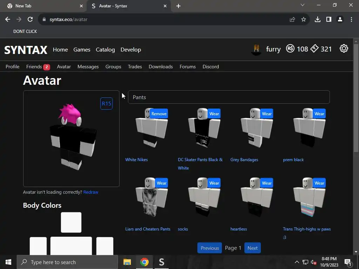
Task: Click the Redraw avatar link
Action: [91, 192]
